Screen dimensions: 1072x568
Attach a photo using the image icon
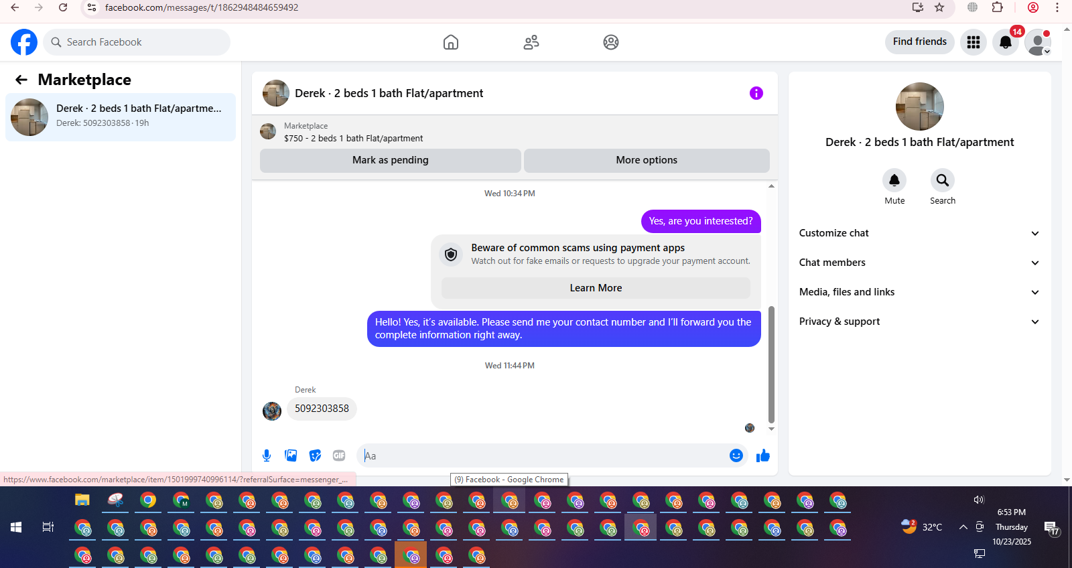[x=291, y=455]
